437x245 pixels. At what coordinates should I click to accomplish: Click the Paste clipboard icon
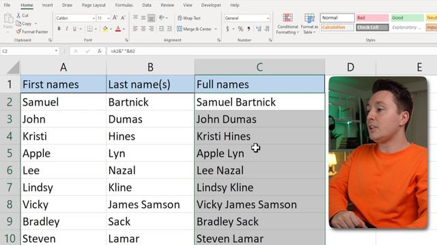pyautogui.click(x=8, y=18)
